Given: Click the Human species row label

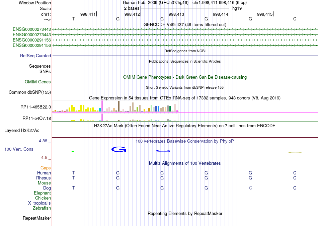Looking at the screenshot, I should click(44, 173).
